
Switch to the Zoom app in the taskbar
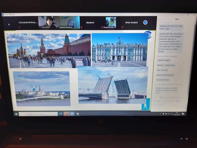tap(72, 114)
